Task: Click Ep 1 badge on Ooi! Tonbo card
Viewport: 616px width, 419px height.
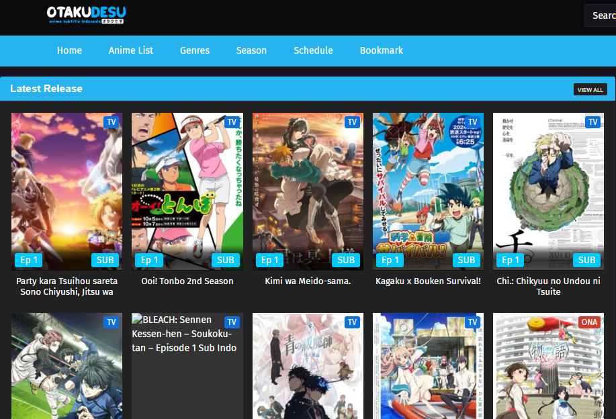Action: (149, 260)
